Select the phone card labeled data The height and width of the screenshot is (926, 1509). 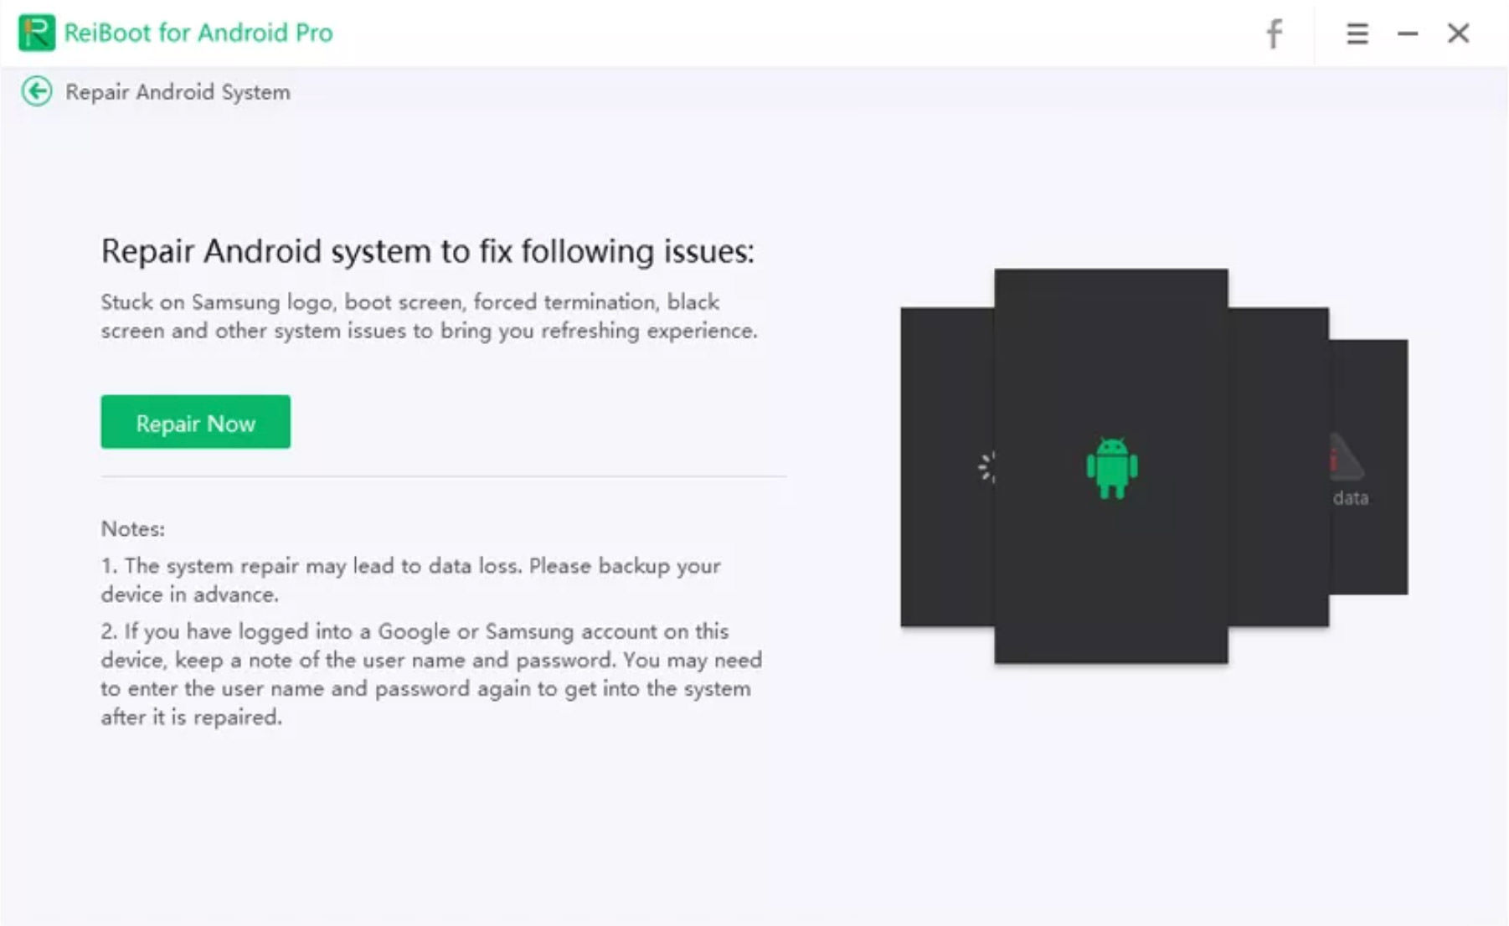click(x=1368, y=466)
